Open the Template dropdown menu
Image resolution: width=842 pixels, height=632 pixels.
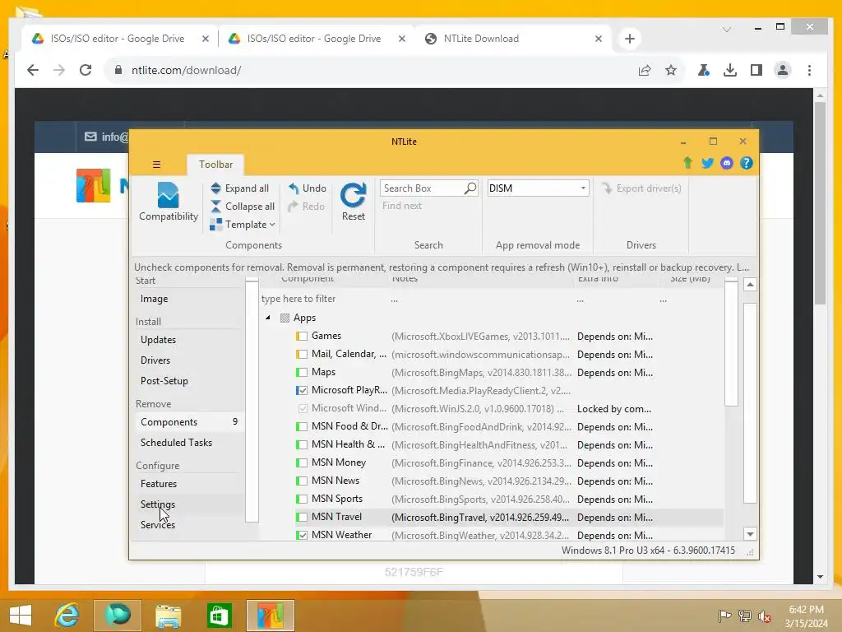coord(243,225)
